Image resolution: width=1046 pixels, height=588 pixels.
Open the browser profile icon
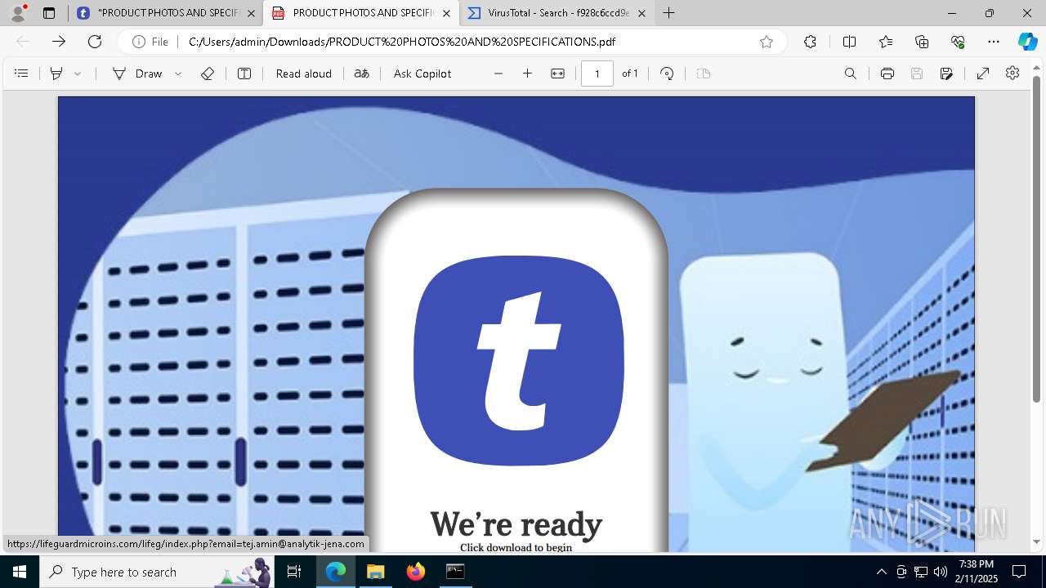pos(18,13)
